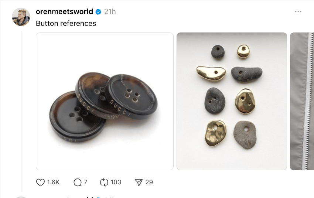
Task: Open the pebble and gold buttons photo
Action: click(232, 101)
